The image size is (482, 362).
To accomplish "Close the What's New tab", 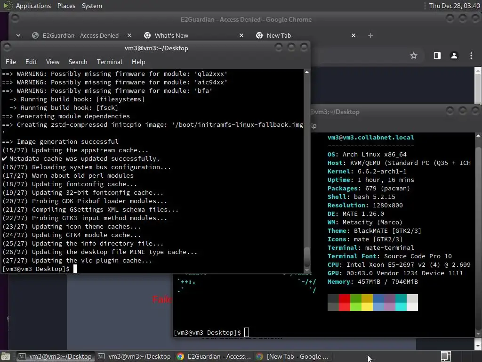I will click(x=241, y=35).
